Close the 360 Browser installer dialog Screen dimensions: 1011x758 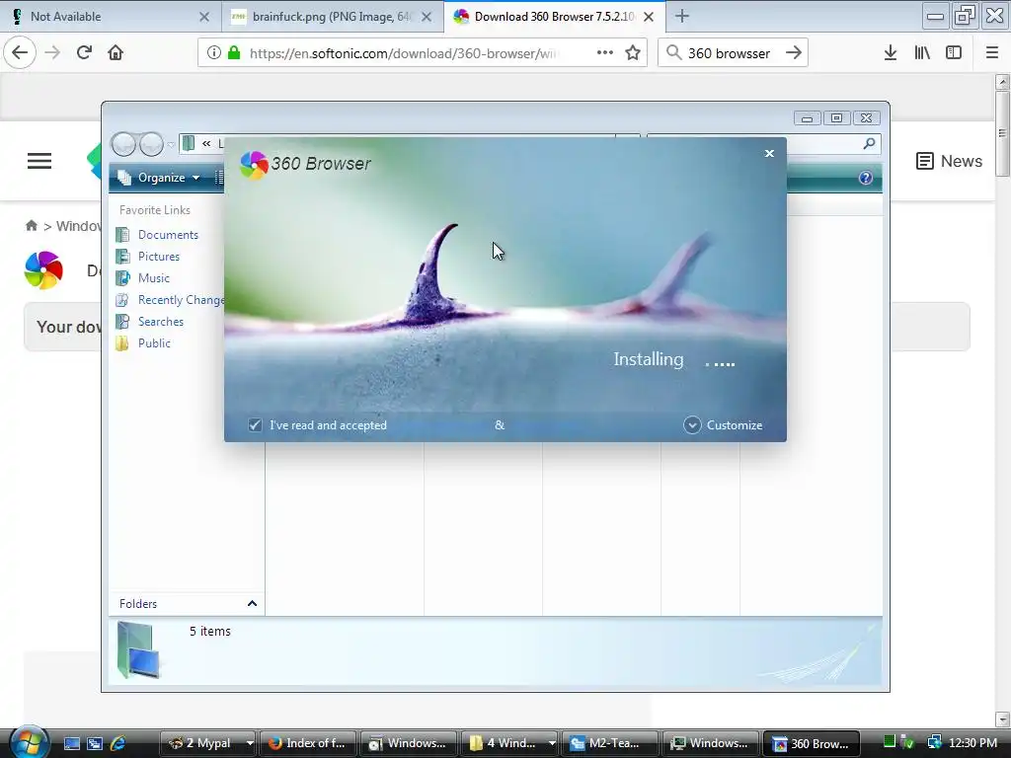(769, 153)
